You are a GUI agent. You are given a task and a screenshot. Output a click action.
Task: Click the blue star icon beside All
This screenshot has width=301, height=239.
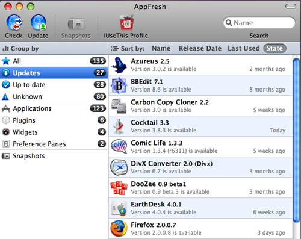[x=6, y=61]
